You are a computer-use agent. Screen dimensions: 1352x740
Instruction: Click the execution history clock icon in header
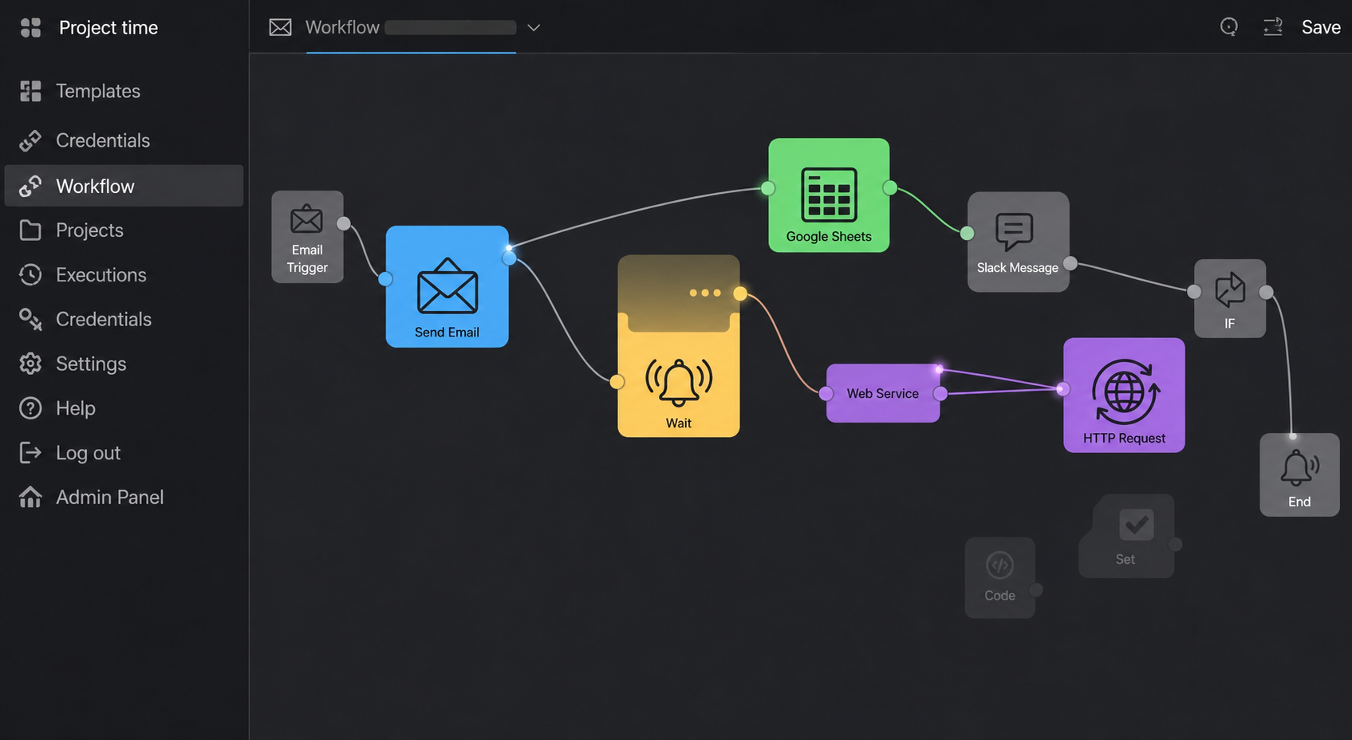click(x=1229, y=27)
